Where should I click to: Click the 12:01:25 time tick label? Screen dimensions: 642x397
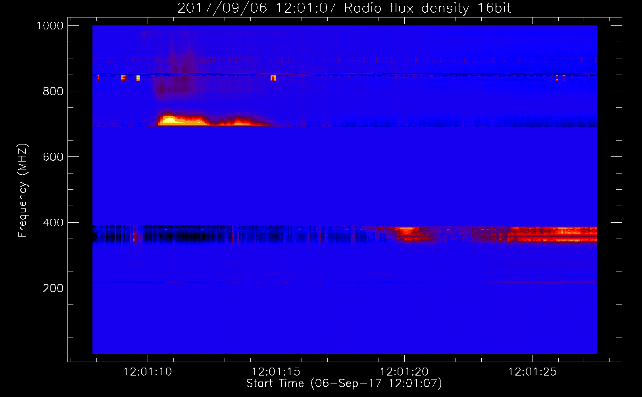tap(532, 372)
